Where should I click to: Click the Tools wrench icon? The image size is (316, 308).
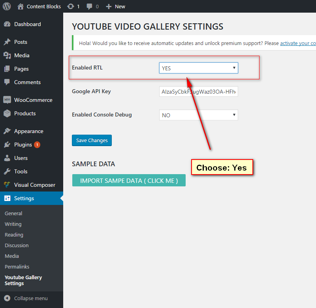(7, 171)
